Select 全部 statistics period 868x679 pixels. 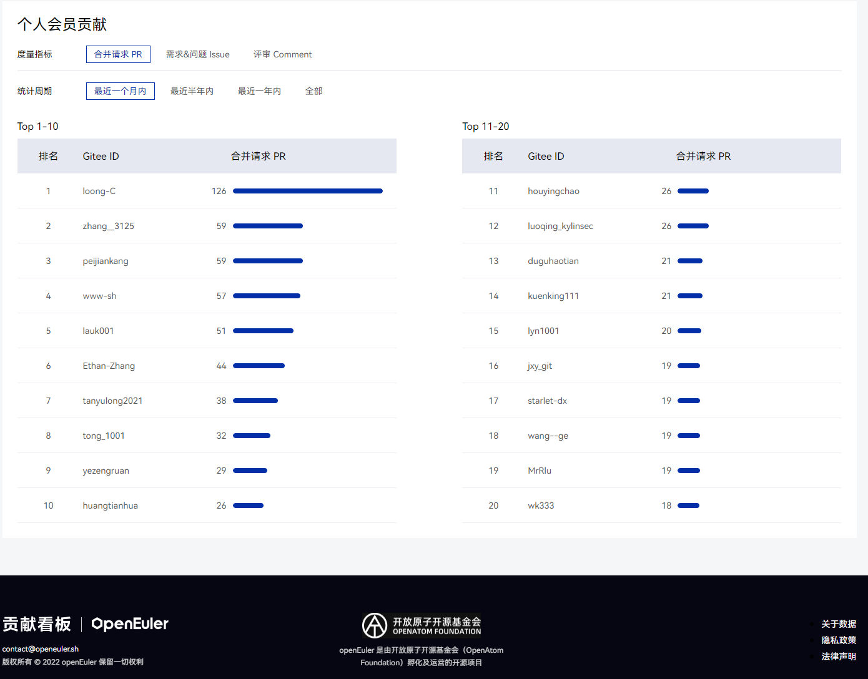point(313,91)
